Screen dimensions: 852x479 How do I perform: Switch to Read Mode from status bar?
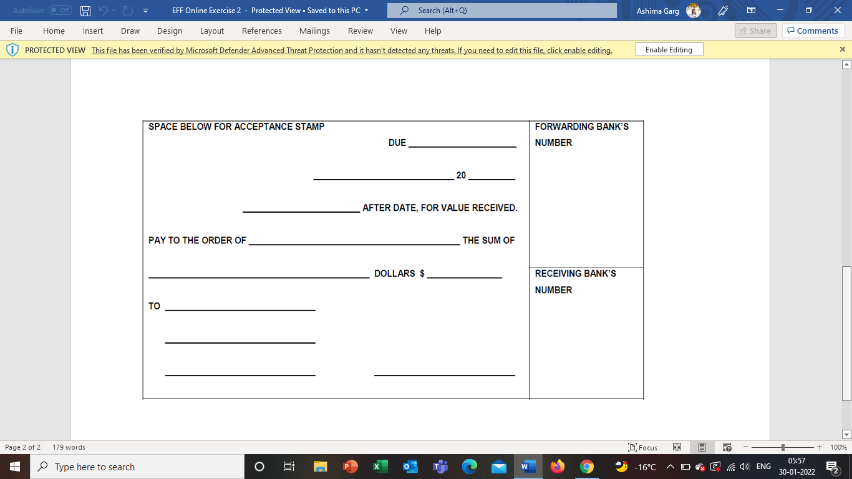click(677, 447)
